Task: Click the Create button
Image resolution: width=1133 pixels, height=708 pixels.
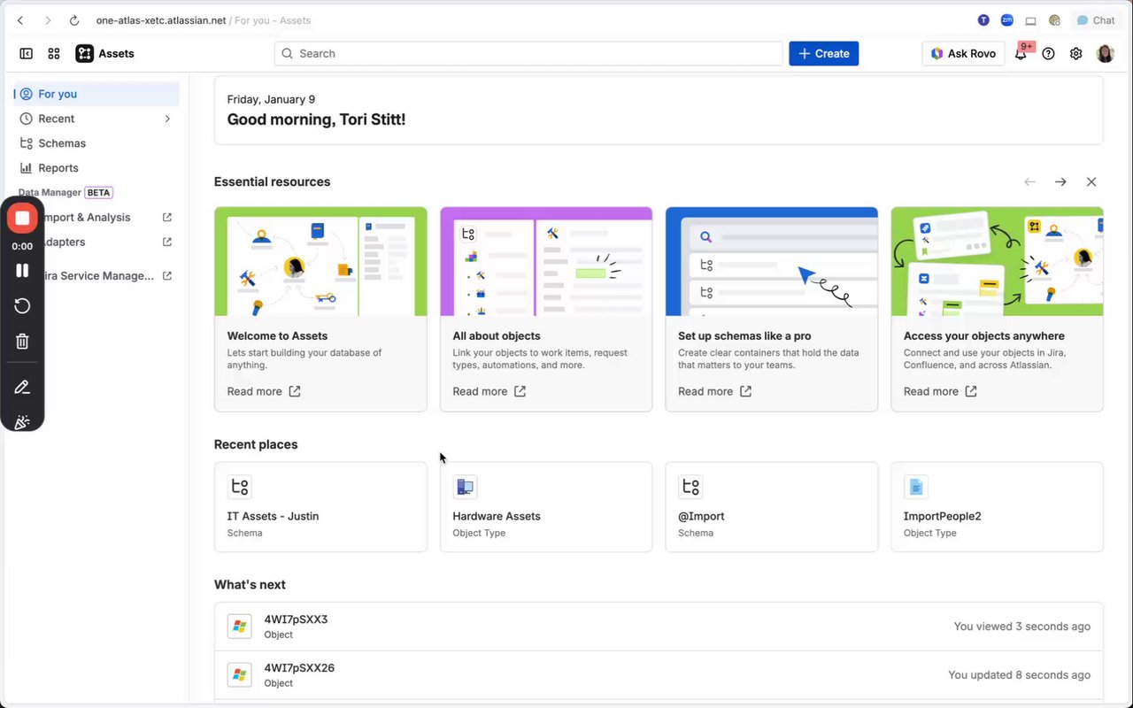Action: click(823, 54)
